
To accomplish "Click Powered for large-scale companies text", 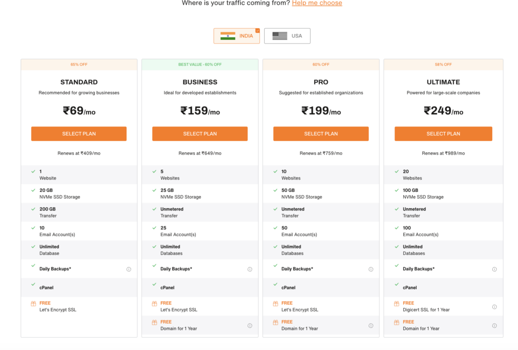I will [443, 93].
